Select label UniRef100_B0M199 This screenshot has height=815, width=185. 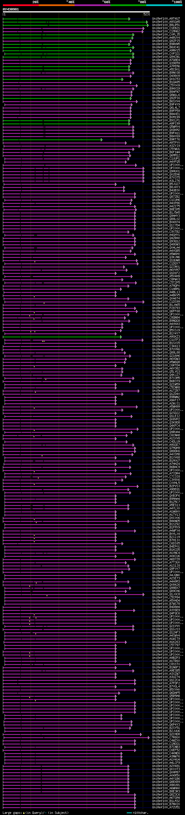tap(166, 117)
